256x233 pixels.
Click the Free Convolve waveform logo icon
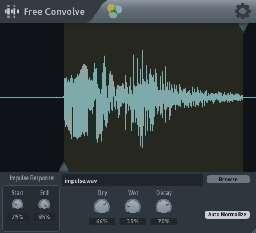click(x=12, y=11)
